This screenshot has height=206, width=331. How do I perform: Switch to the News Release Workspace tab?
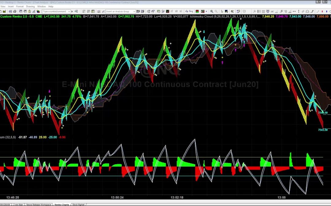[39, 204]
